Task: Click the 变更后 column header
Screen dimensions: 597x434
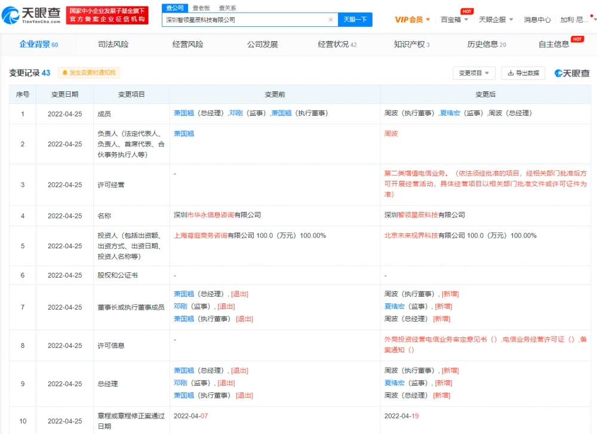Action: click(x=485, y=94)
